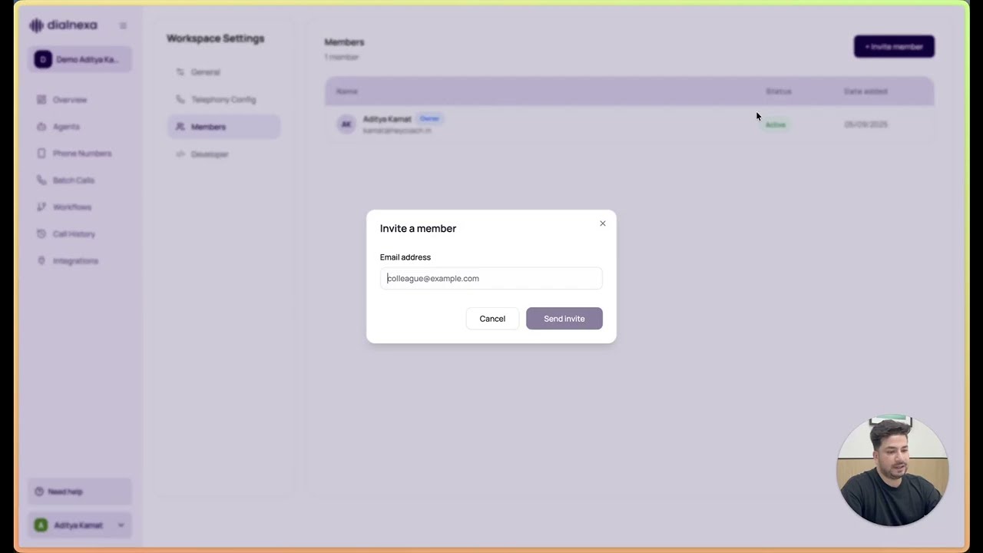Screen dimensions: 983x553
Task: Click the Agents sidebar icon
Action: coord(41,127)
